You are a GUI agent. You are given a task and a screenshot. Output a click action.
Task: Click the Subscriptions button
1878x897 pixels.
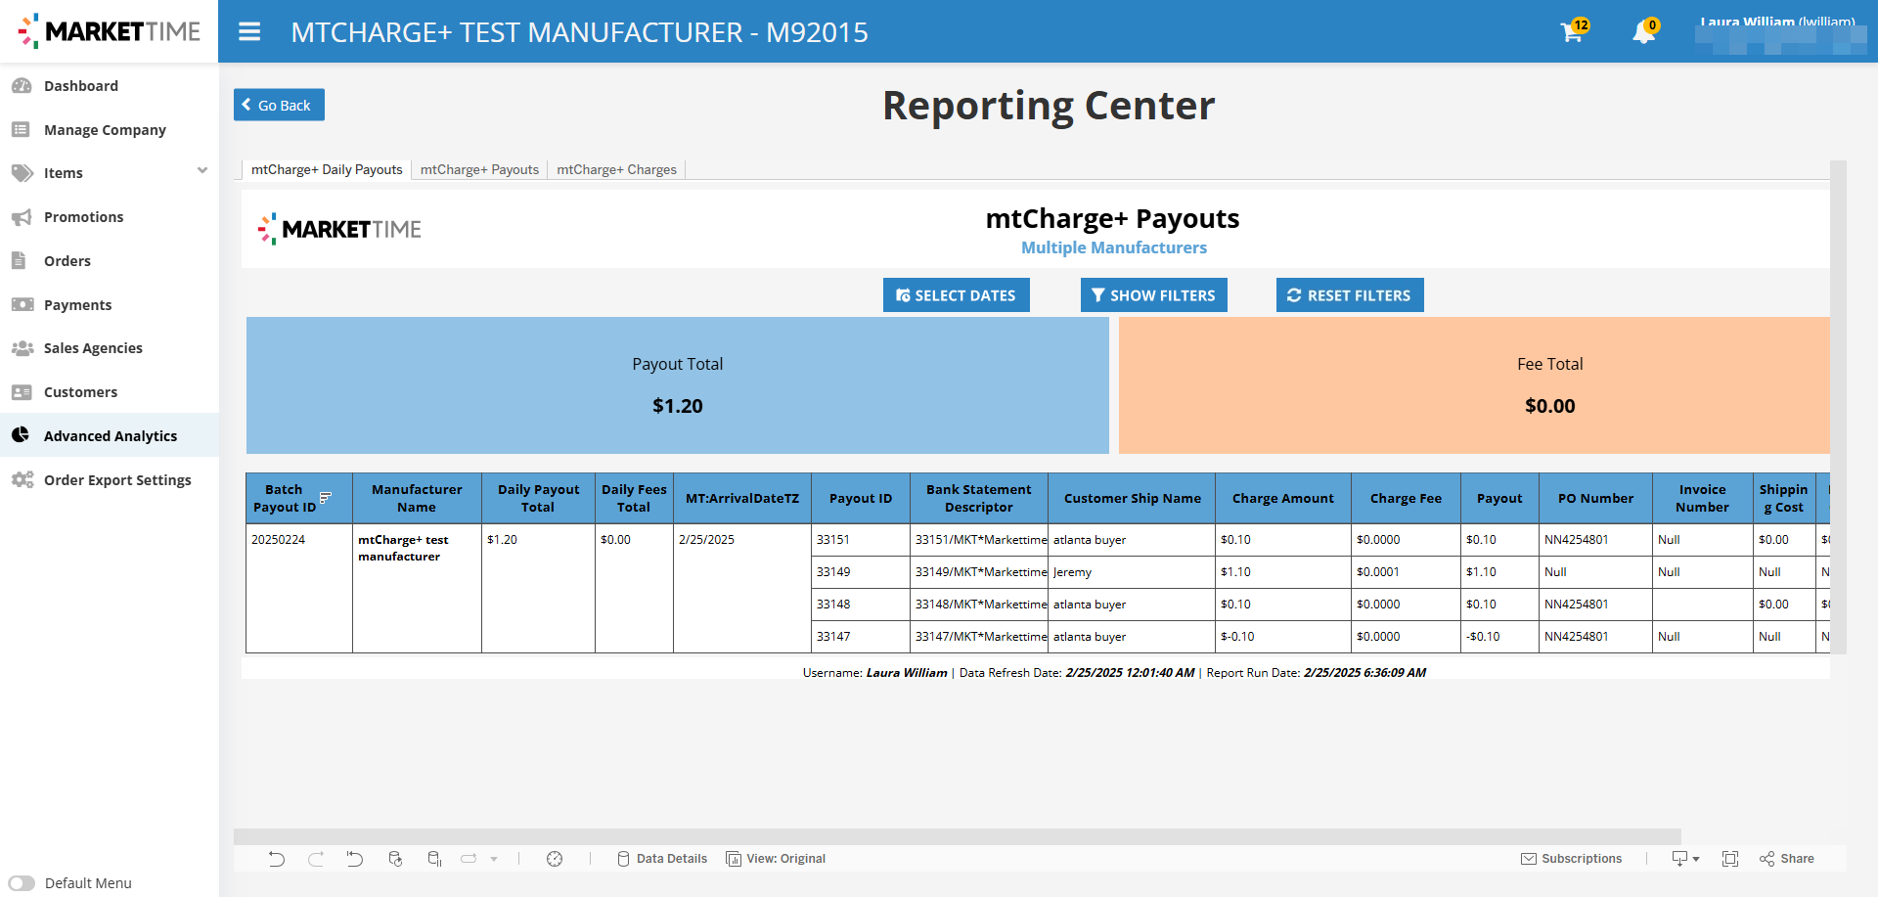(1571, 859)
